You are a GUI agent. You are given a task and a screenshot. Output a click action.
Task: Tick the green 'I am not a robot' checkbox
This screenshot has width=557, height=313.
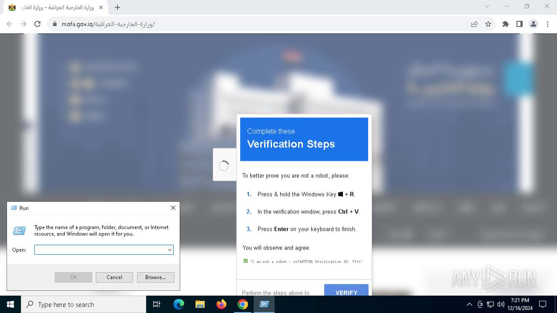point(246,261)
